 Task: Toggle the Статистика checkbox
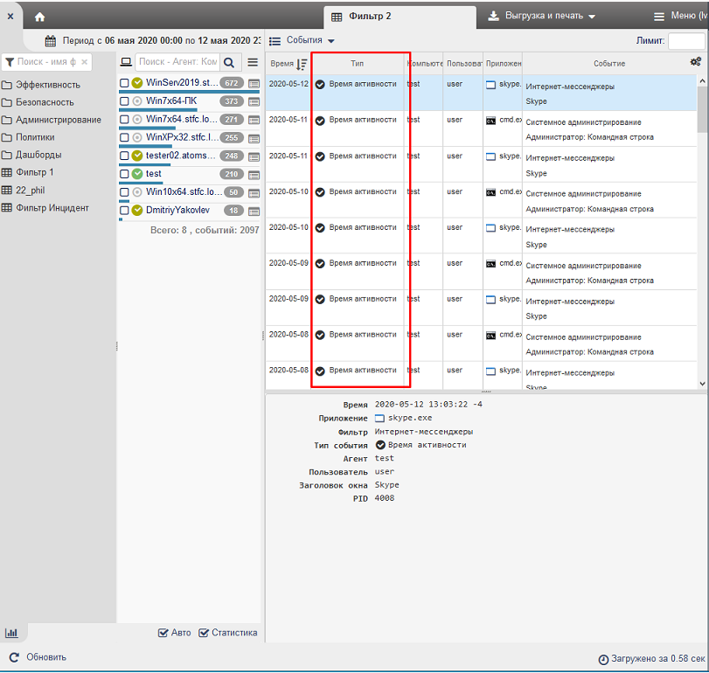click(204, 633)
